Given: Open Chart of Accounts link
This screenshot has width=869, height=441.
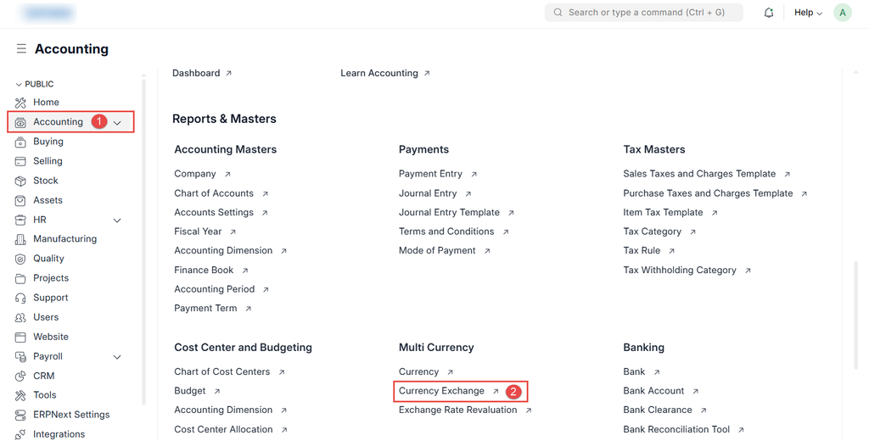Looking at the screenshot, I should [x=214, y=193].
